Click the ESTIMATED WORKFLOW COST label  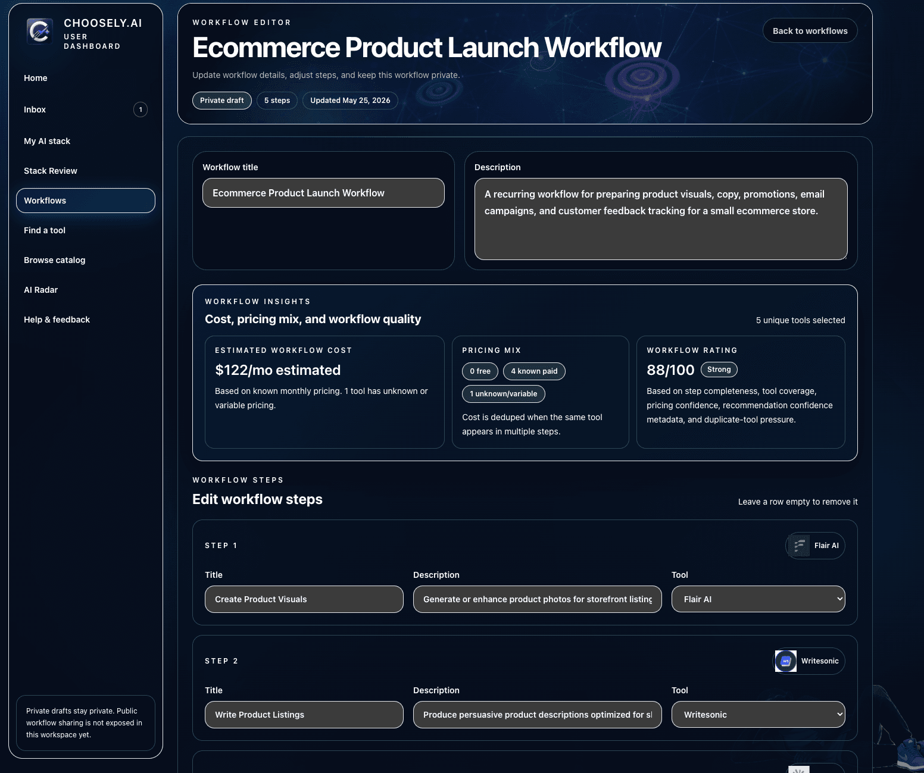coord(283,350)
